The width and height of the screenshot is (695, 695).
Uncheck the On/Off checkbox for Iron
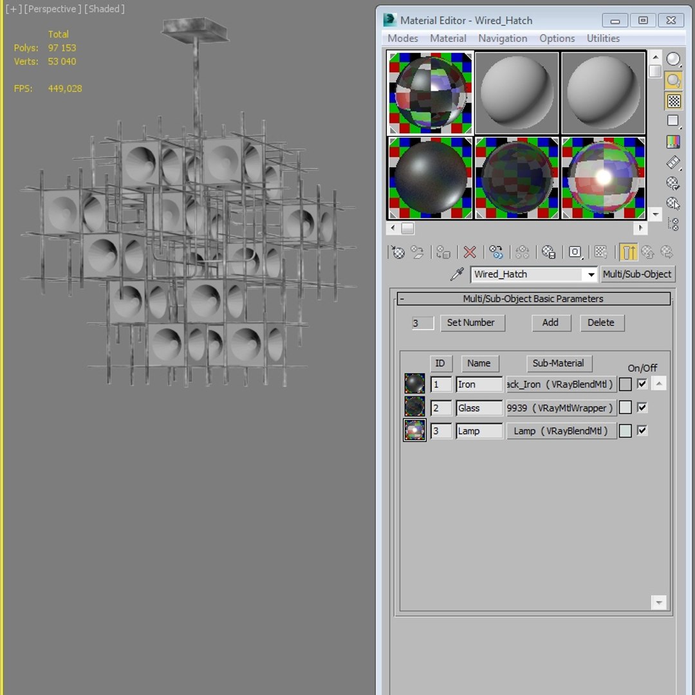tap(642, 384)
